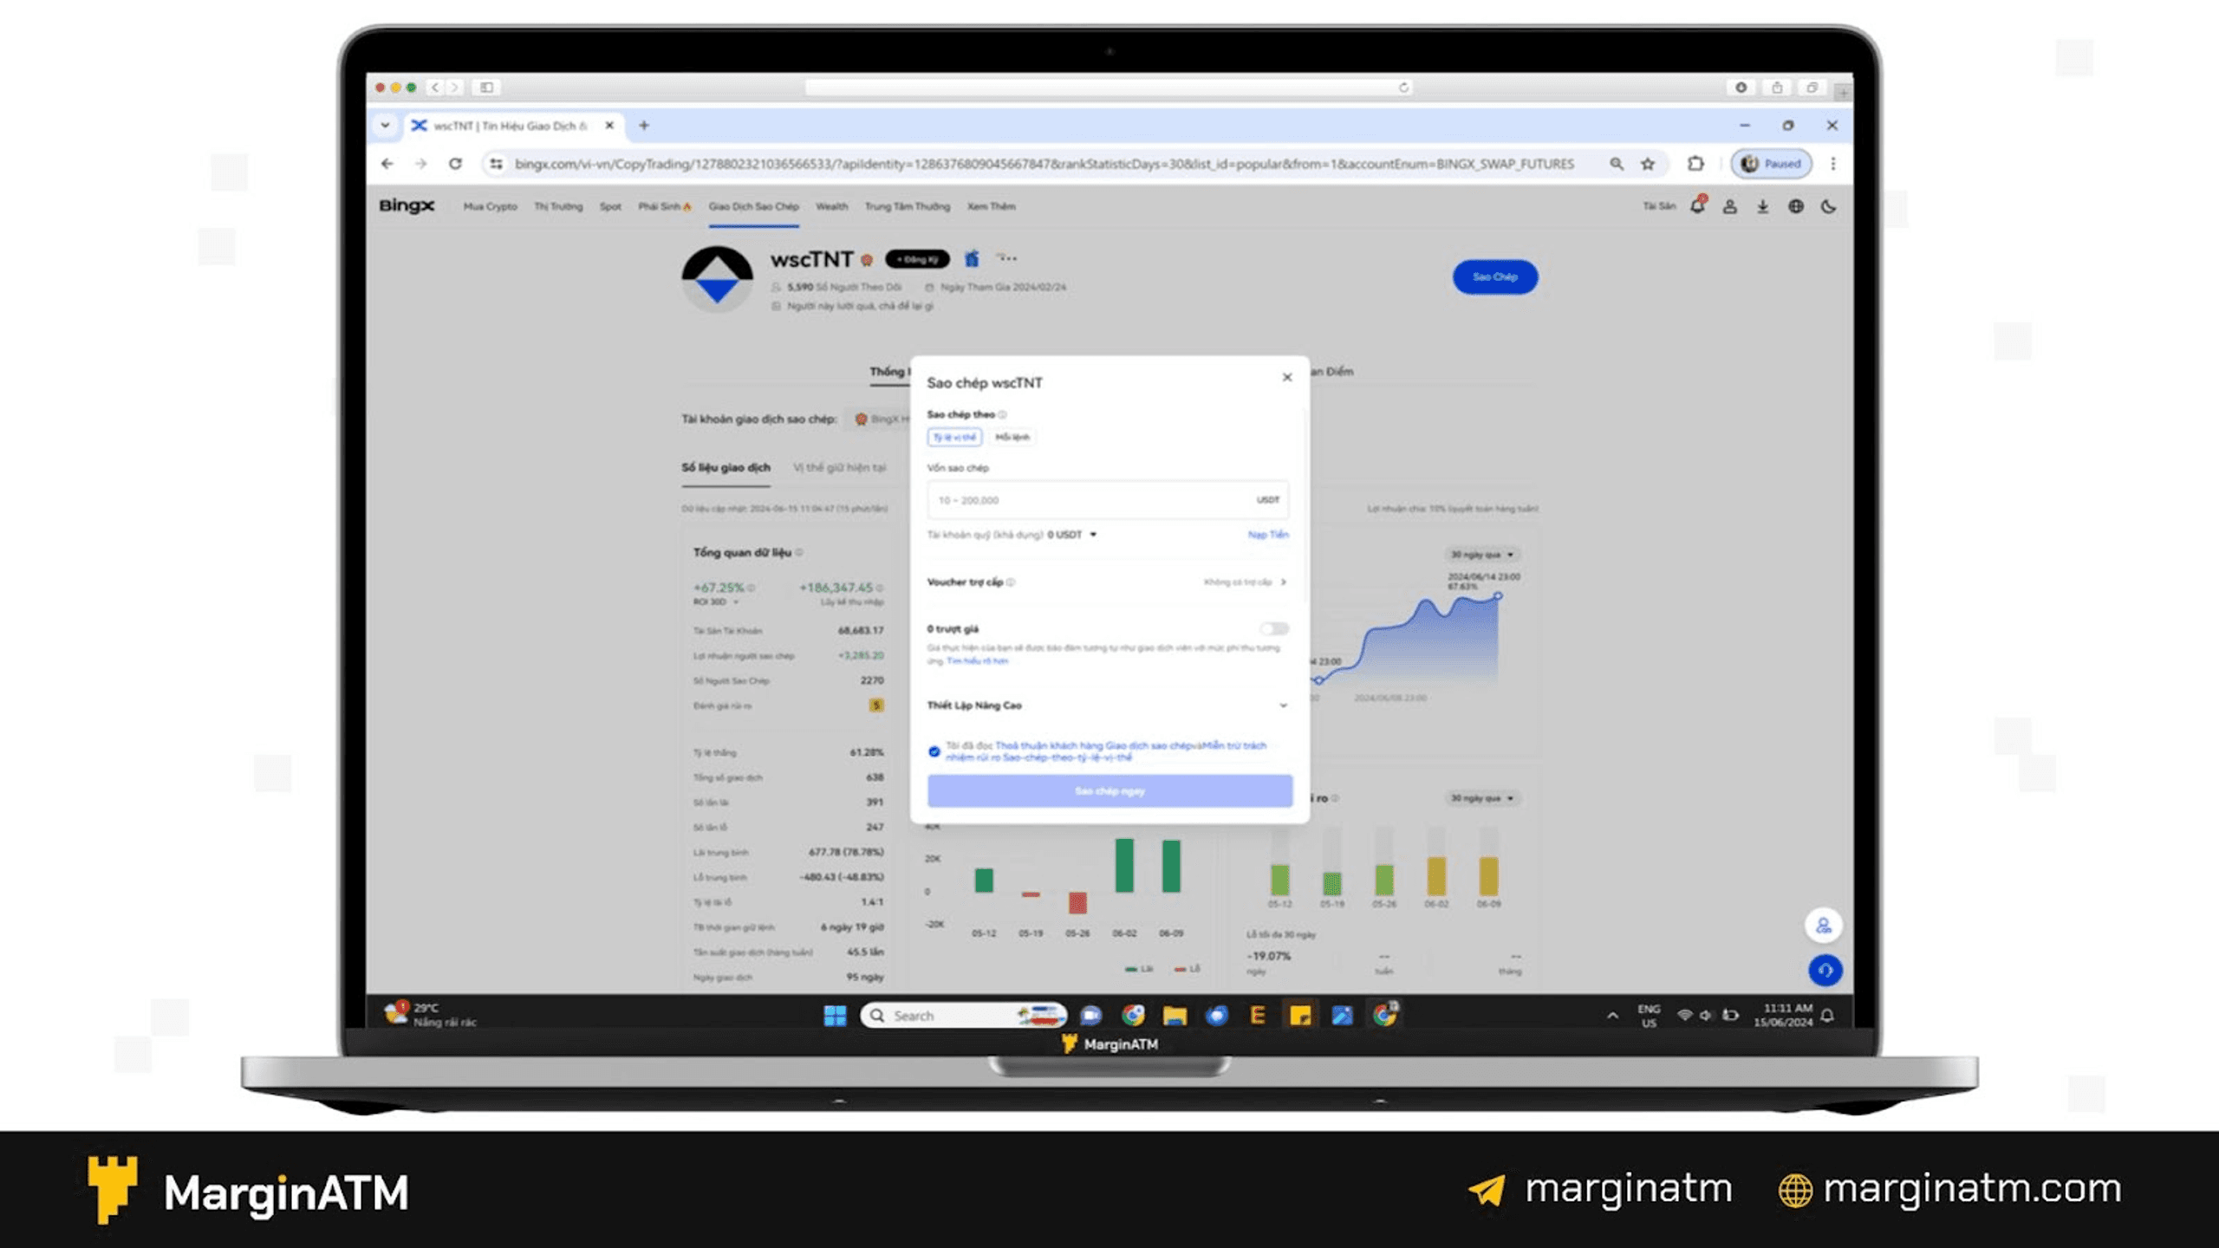
Task: Switch to Số liệu giao dịch tab
Action: pos(726,468)
